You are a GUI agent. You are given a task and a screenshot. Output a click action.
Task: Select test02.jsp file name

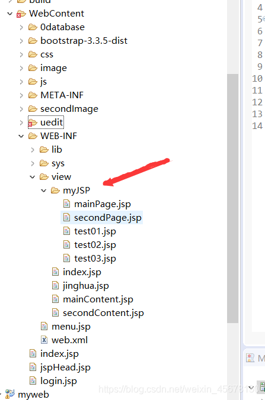(x=95, y=245)
